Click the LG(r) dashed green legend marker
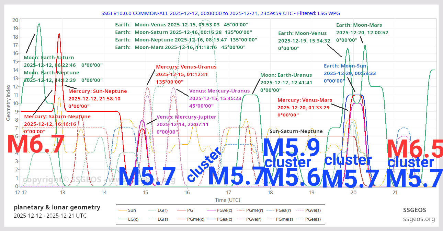 coord(153,210)
